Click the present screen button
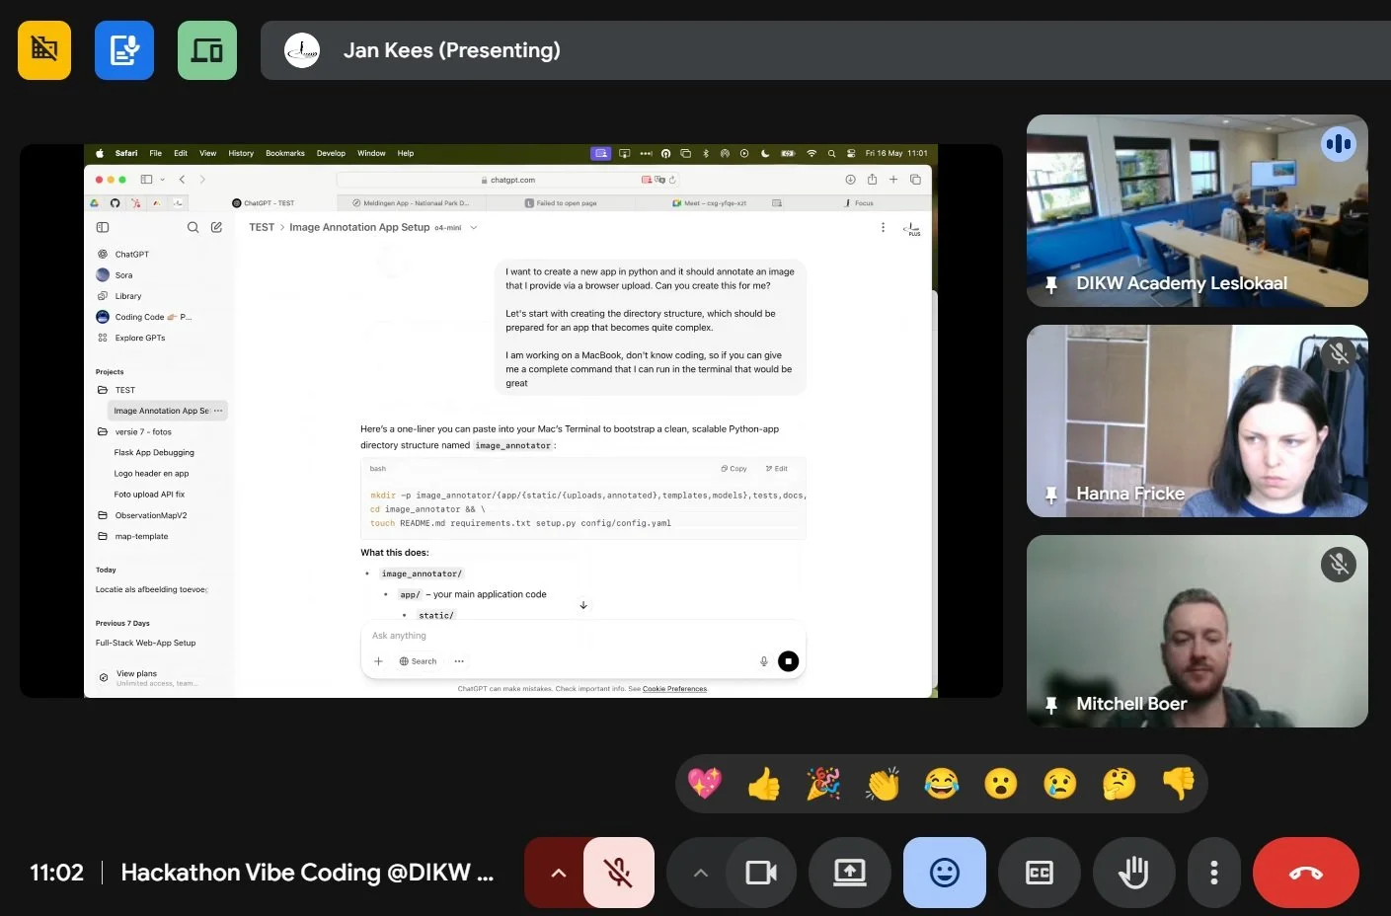The width and height of the screenshot is (1391, 916). 850,873
